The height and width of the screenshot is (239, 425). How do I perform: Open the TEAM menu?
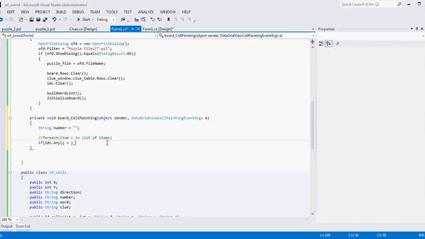95,12
